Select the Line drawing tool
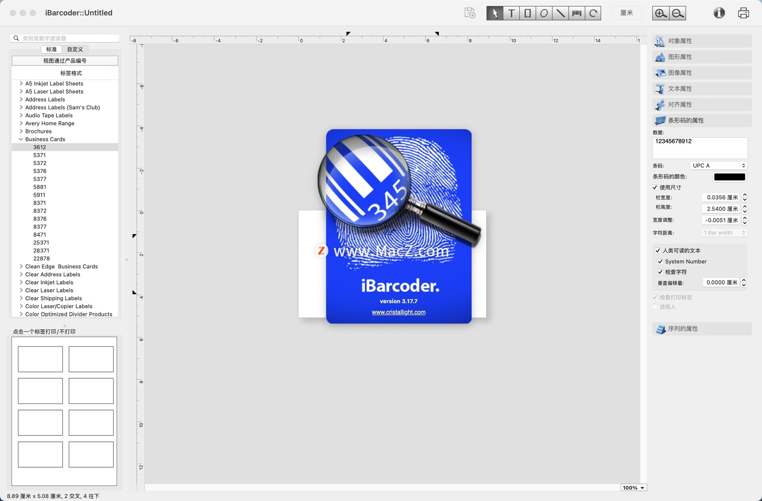This screenshot has width=762, height=501. [560, 13]
